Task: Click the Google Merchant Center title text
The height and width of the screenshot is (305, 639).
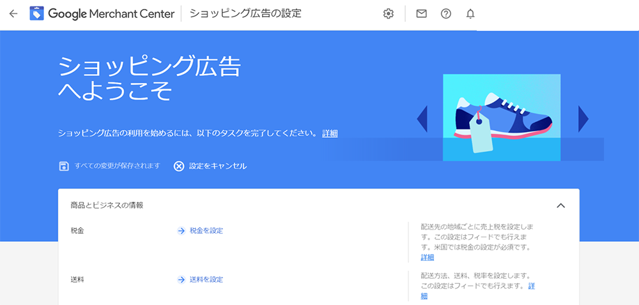Action: pos(111,14)
